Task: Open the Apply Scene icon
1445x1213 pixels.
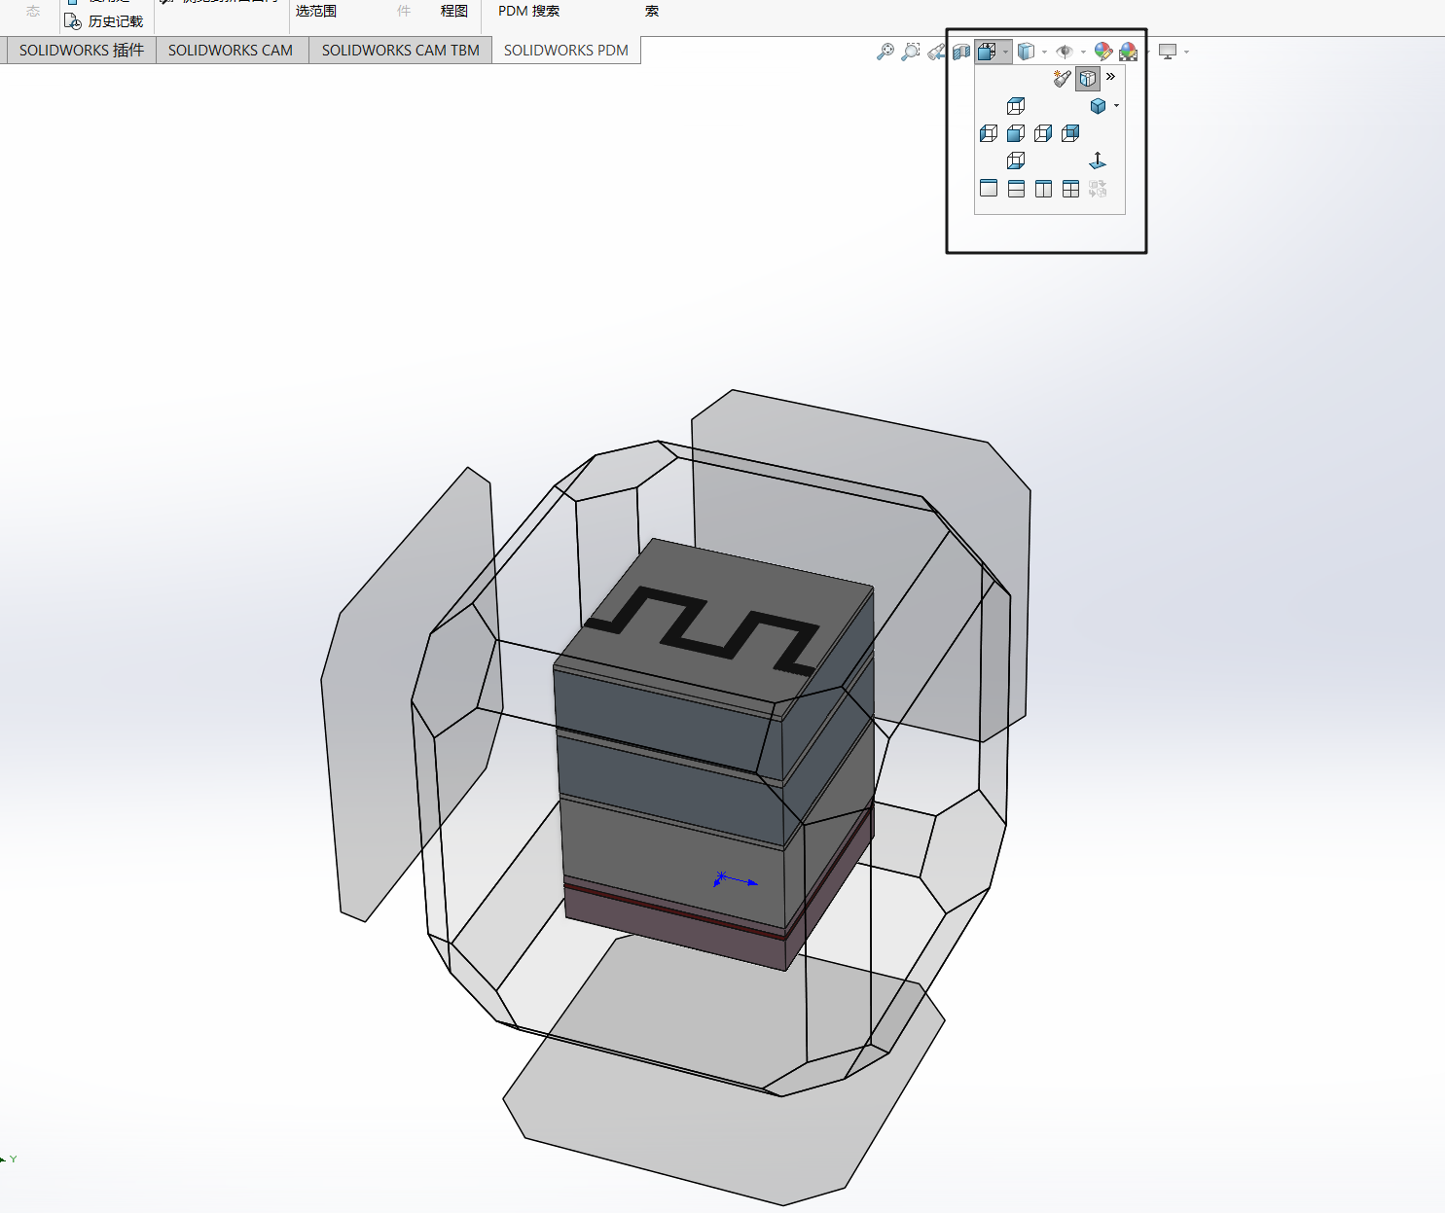Action: (1128, 52)
